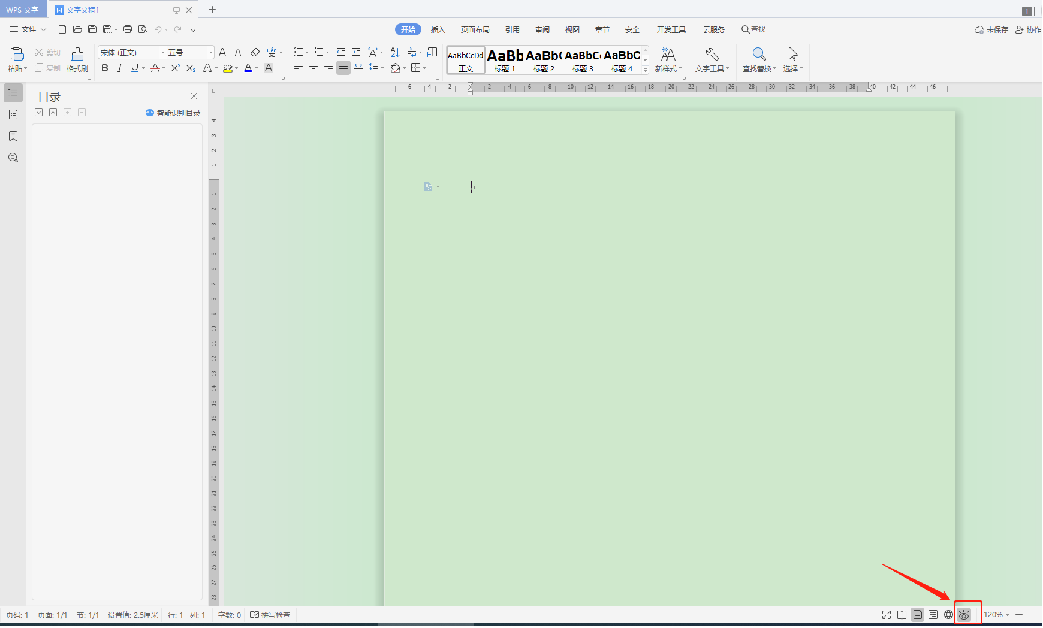Screen dimensions: 1043x628
Task: Expand the paste (粘贴) options arrow
Action: [25, 69]
